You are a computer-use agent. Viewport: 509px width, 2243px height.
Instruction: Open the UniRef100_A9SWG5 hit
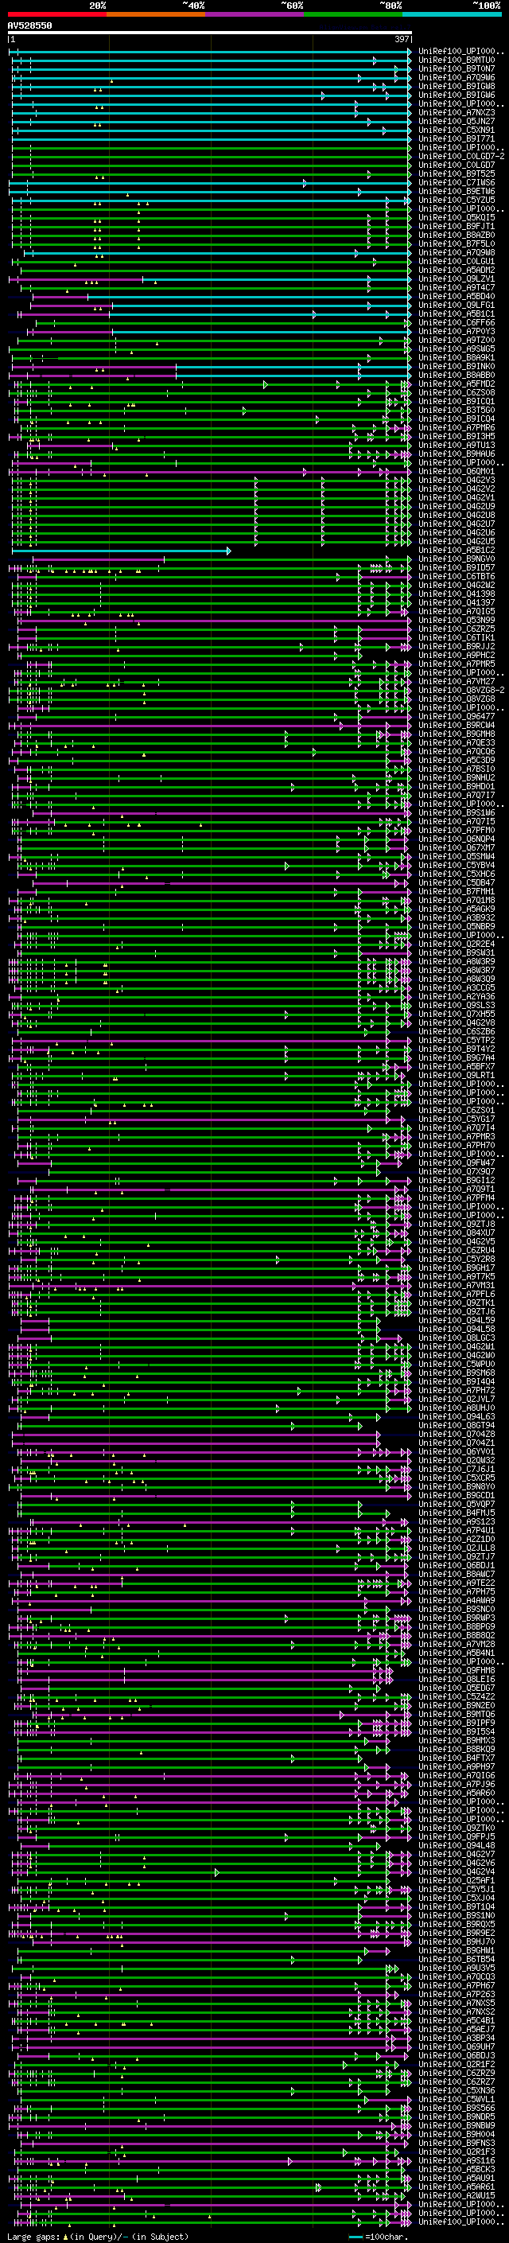pyautogui.click(x=457, y=349)
